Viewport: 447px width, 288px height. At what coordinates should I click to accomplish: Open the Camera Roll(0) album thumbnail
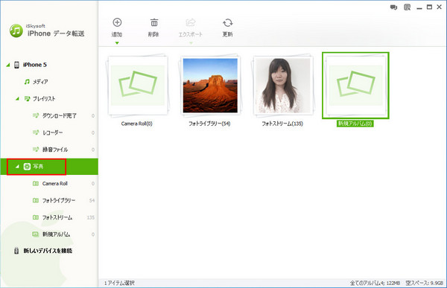pyautogui.click(x=138, y=86)
